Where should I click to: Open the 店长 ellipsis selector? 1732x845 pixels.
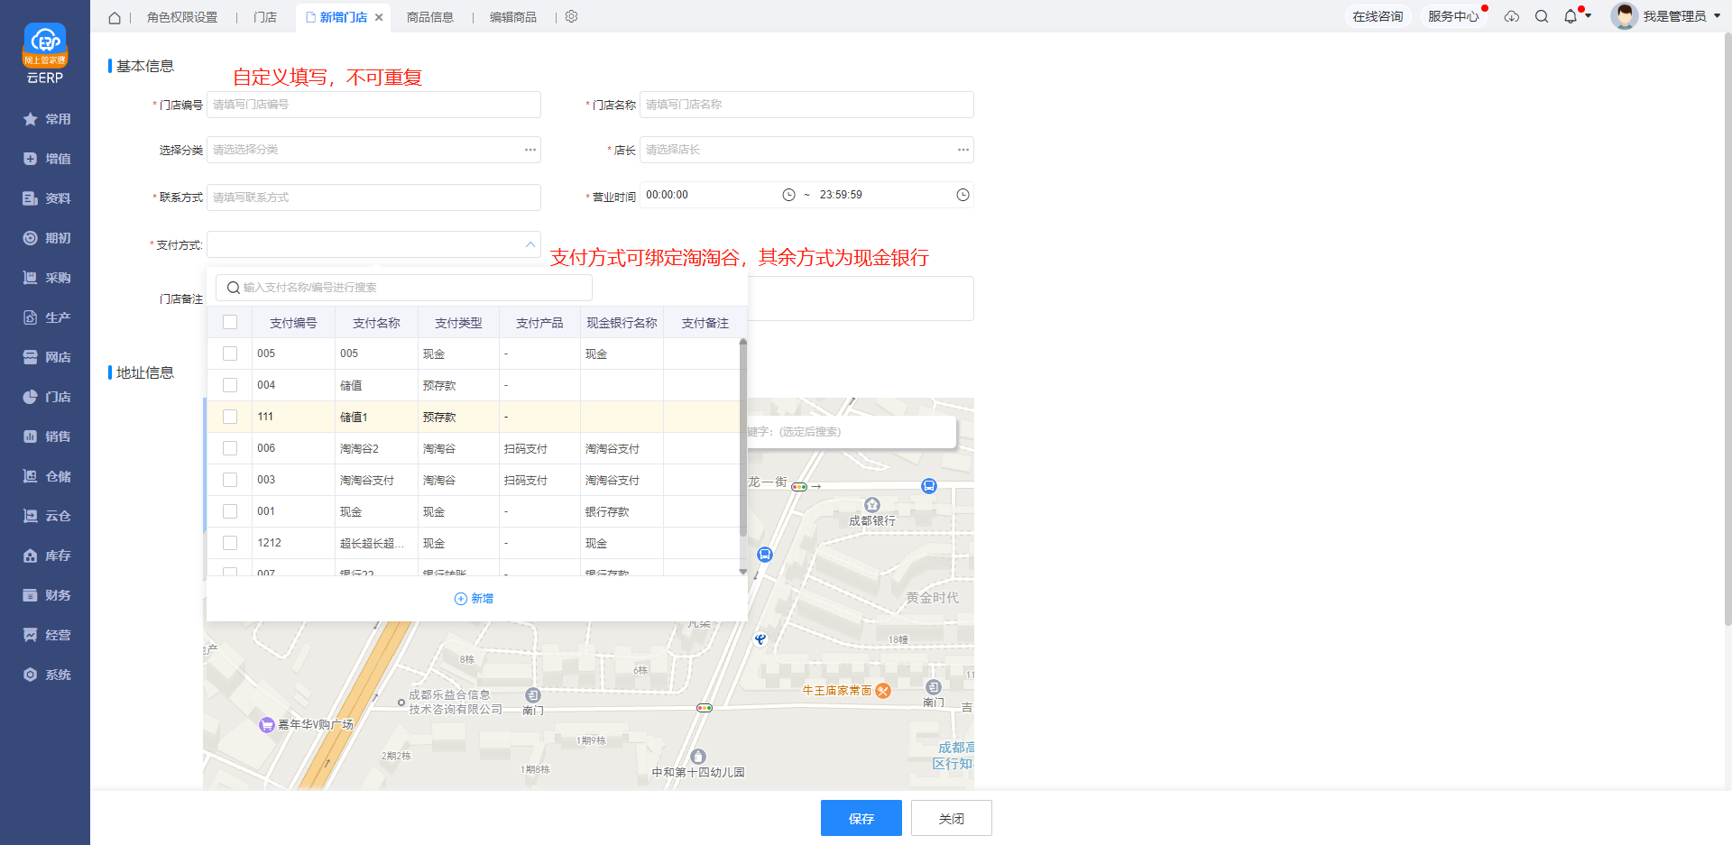click(963, 150)
